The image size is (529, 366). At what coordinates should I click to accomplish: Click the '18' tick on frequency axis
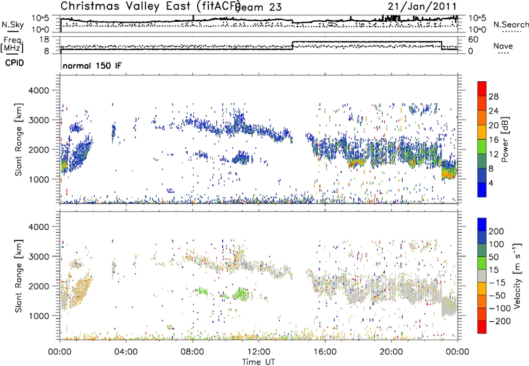(x=44, y=40)
